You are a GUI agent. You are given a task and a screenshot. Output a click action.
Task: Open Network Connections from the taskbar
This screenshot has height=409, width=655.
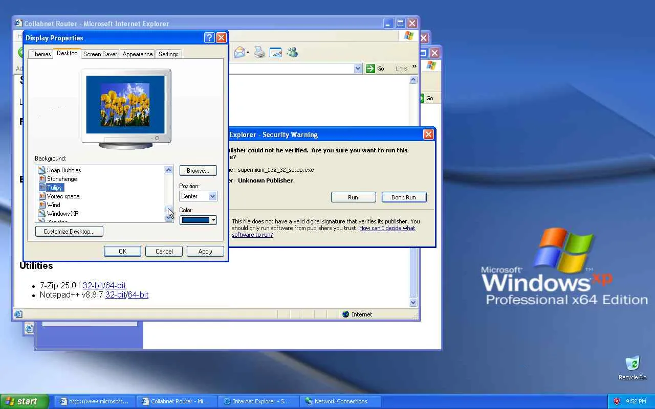point(340,401)
